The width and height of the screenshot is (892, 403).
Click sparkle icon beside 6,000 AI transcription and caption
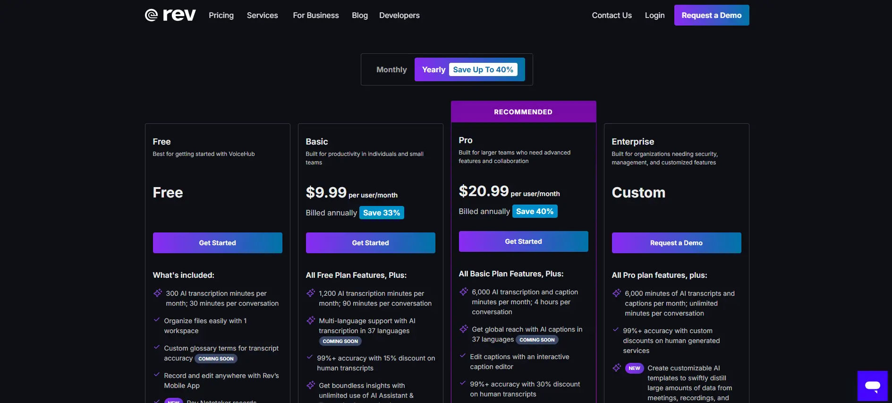pos(464,292)
